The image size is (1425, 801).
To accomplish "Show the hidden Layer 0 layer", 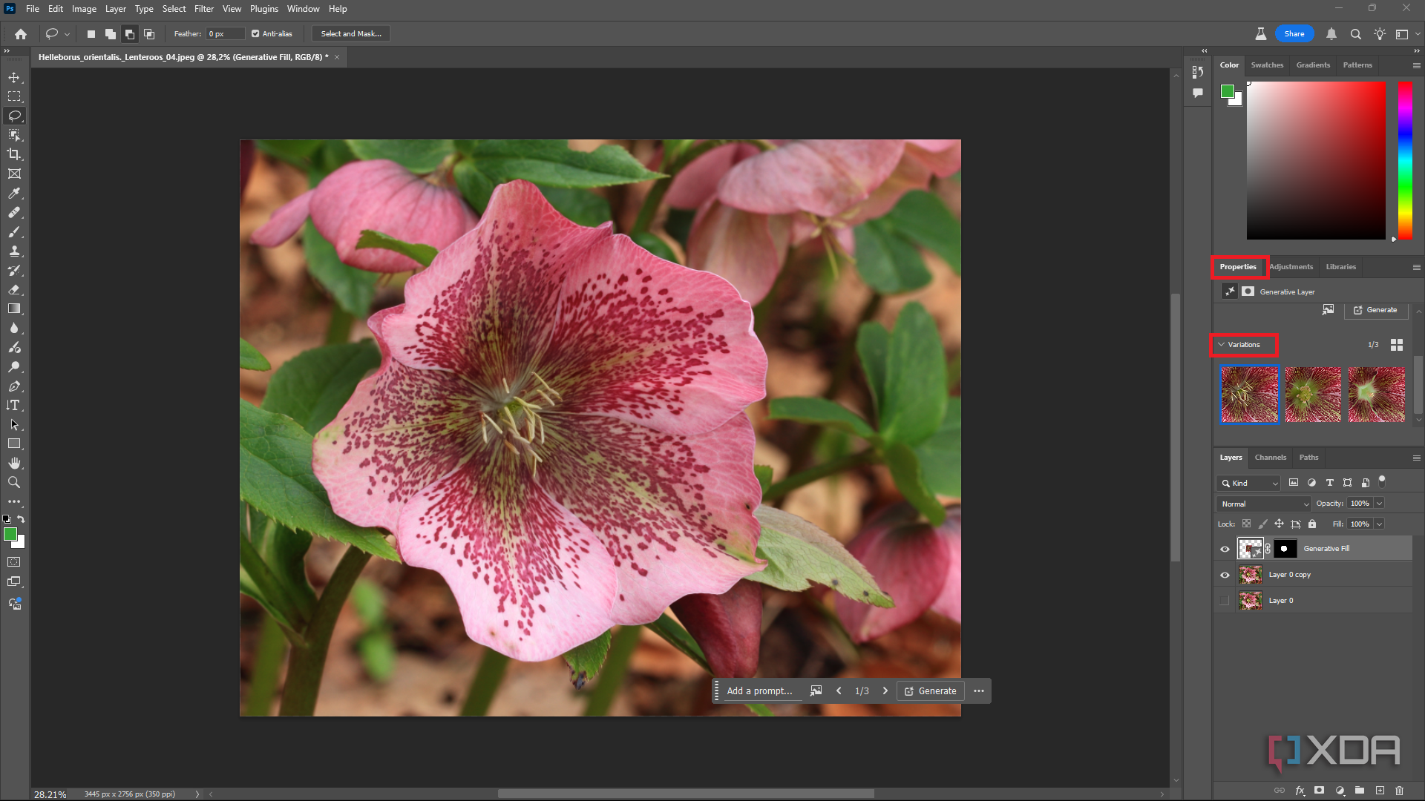I will tap(1225, 601).
